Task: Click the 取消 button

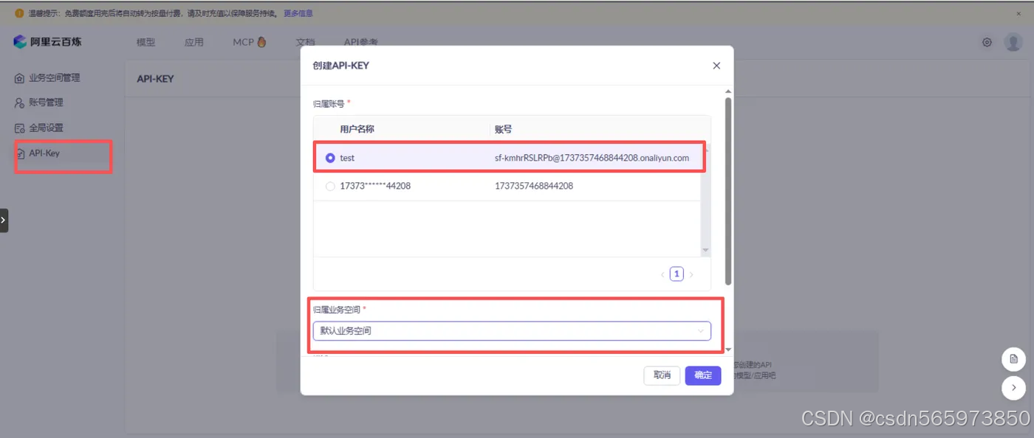Action: pyautogui.click(x=662, y=375)
